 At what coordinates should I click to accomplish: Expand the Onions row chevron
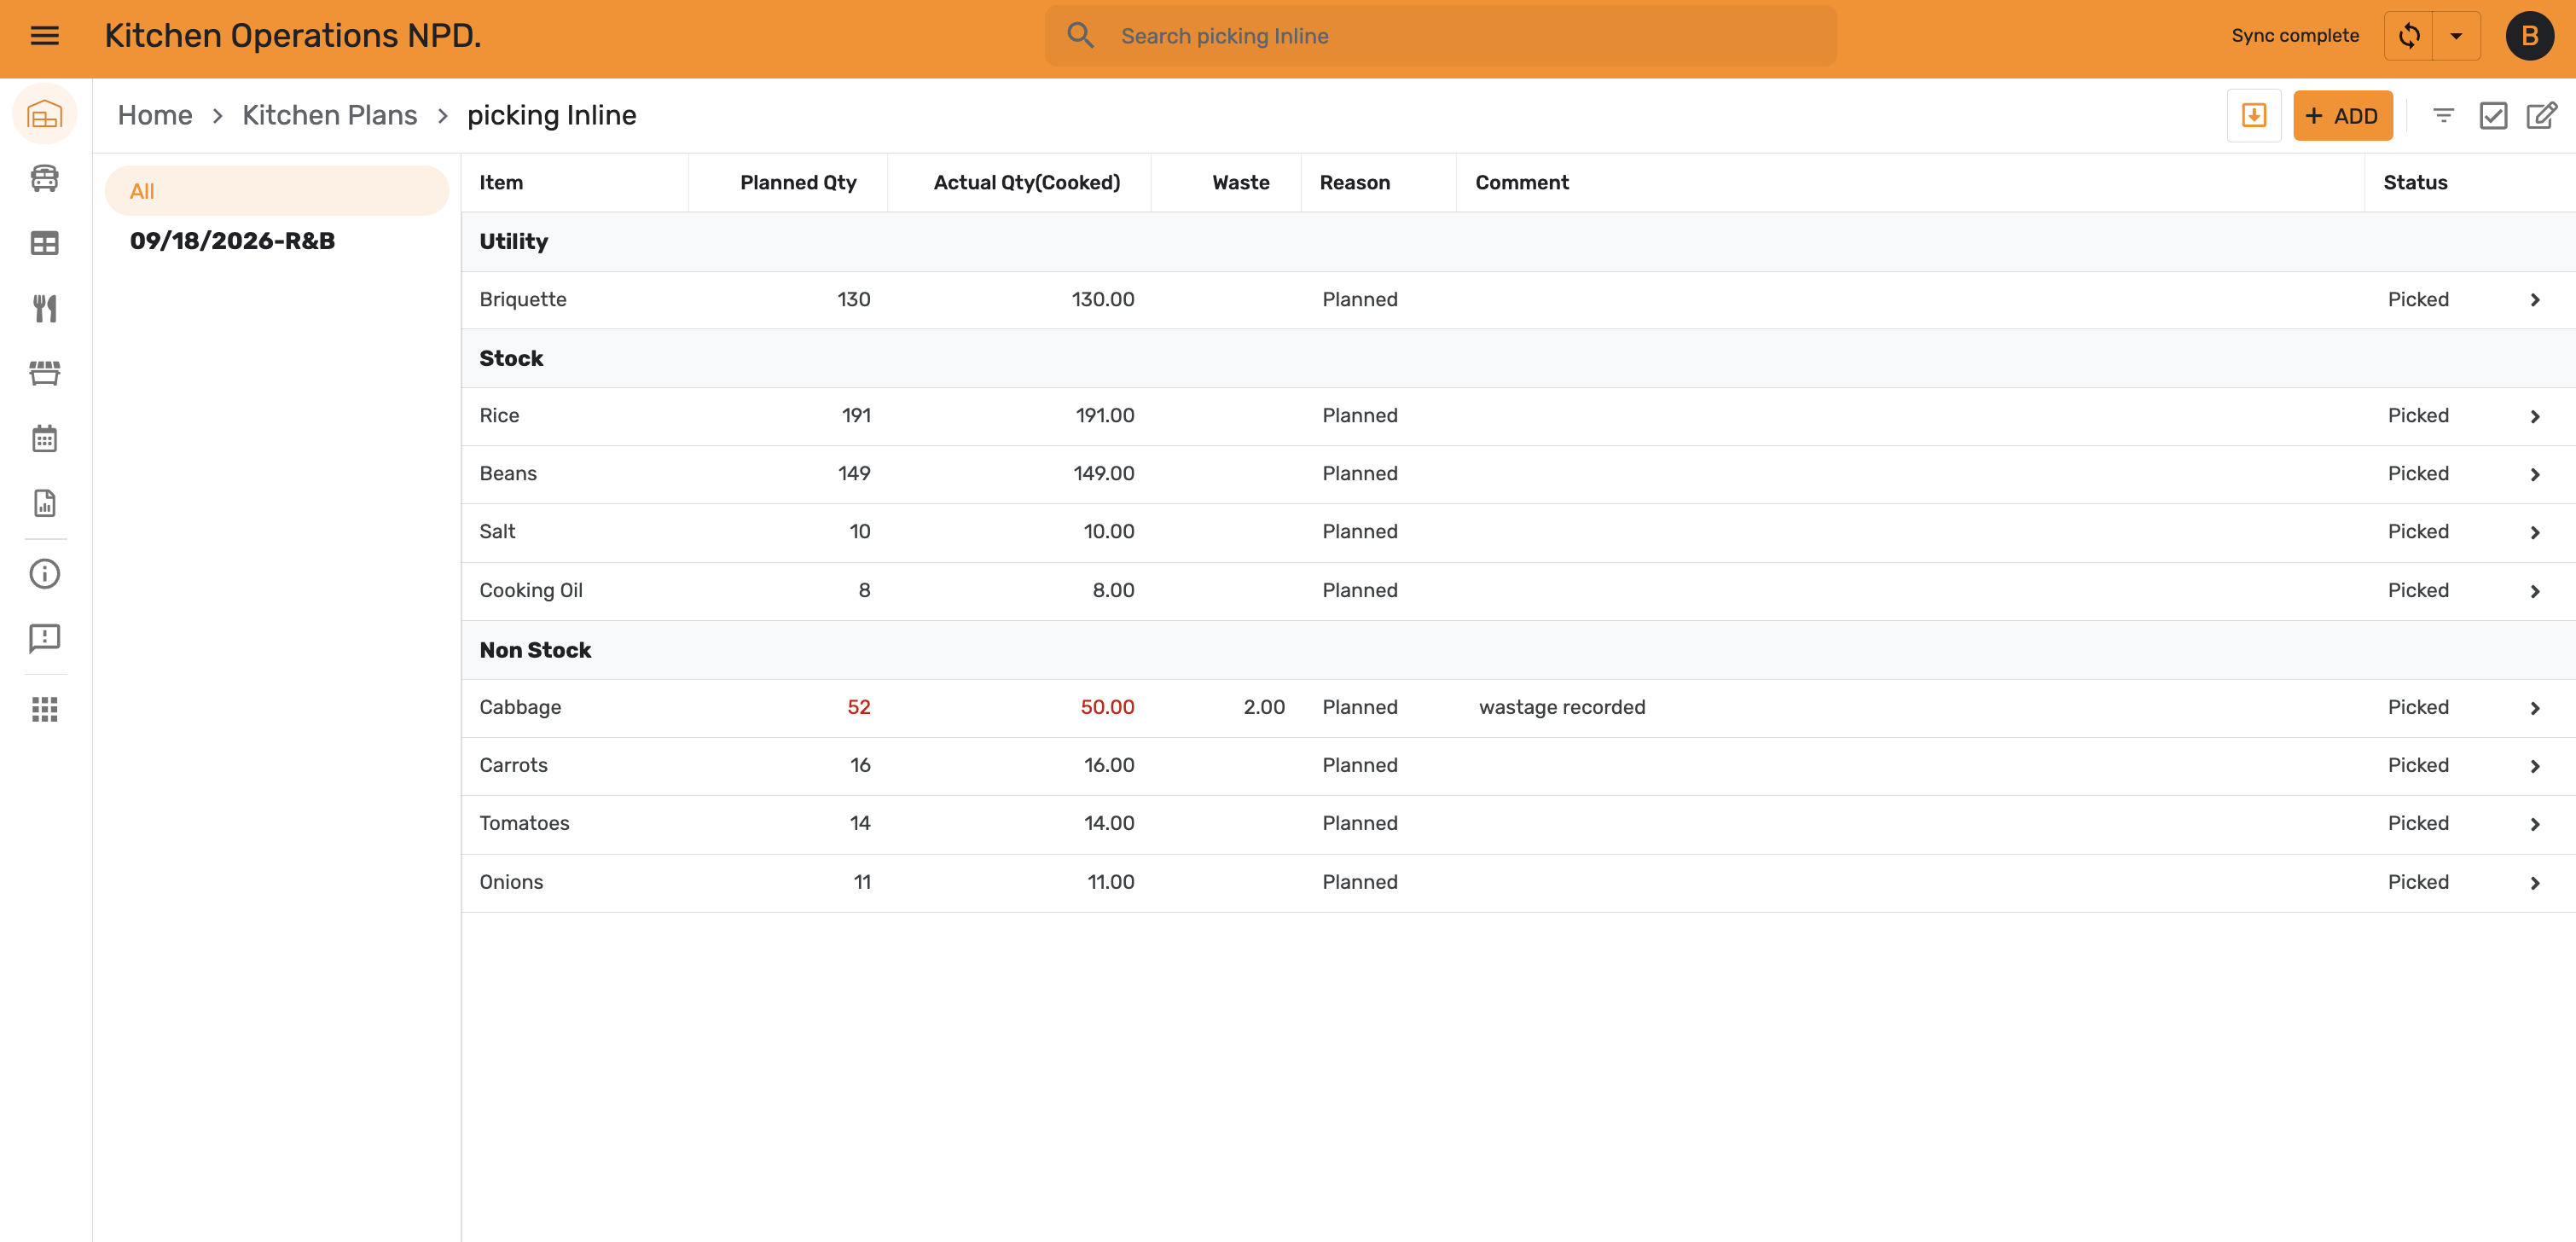point(2535,883)
